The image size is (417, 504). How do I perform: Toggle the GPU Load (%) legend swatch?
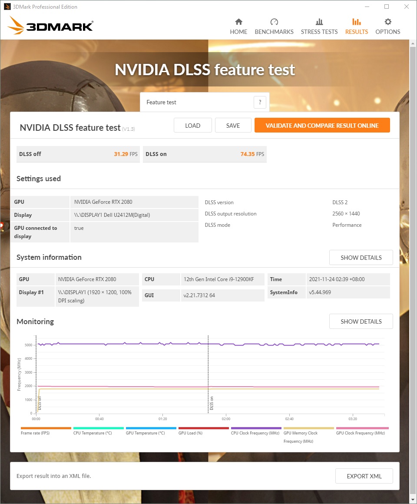coord(204,428)
